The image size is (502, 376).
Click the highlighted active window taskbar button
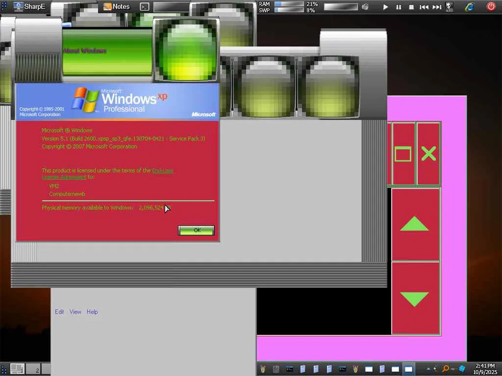[409, 369]
